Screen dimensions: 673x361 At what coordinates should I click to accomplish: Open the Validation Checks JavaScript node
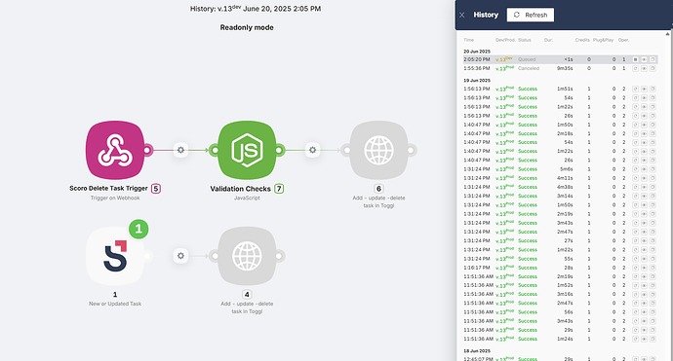[247, 150]
